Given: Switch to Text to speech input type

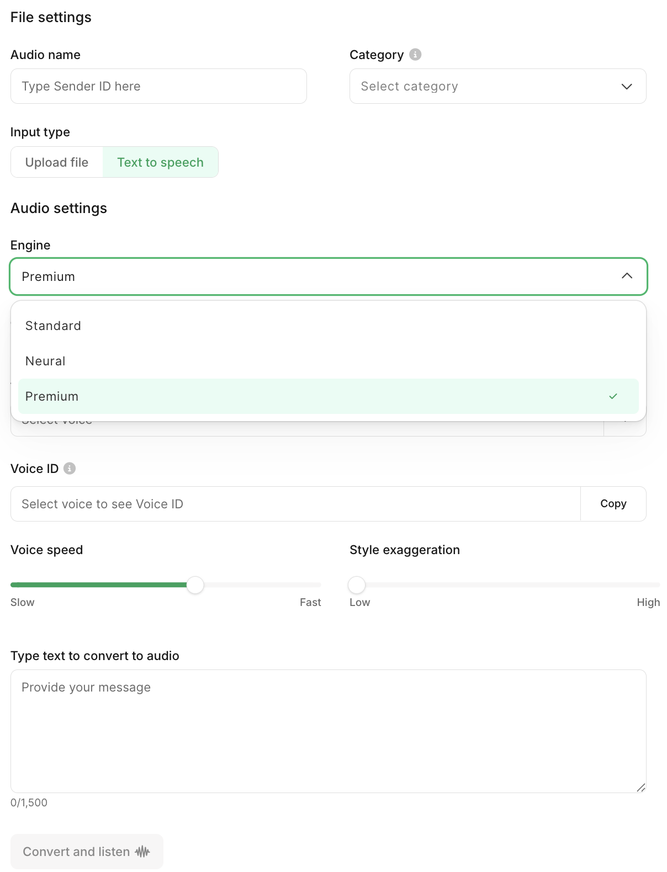Looking at the screenshot, I should click(x=160, y=162).
